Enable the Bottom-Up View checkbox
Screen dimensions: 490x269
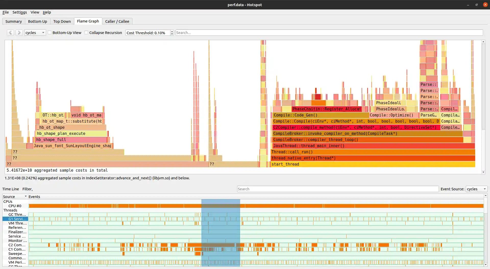click(50, 32)
